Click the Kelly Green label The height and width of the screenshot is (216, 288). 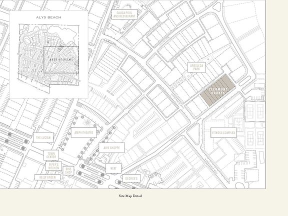tap(47, 177)
